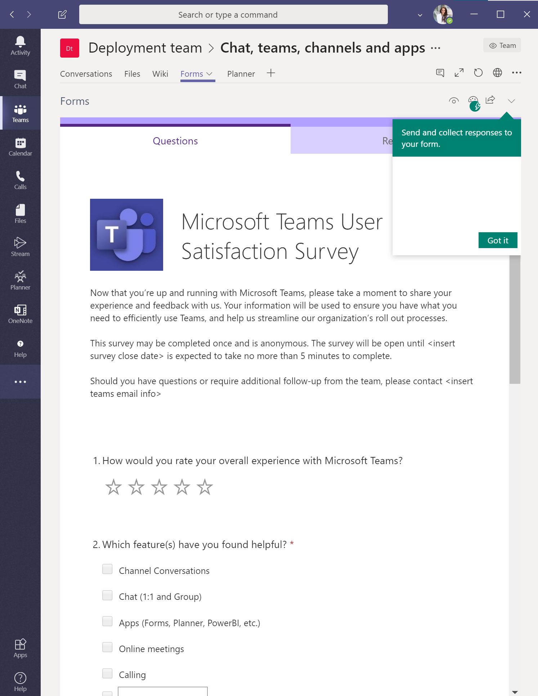The image size is (538, 696).
Task: Switch to the Wiki tab
Action: click(x=160, y=74)
